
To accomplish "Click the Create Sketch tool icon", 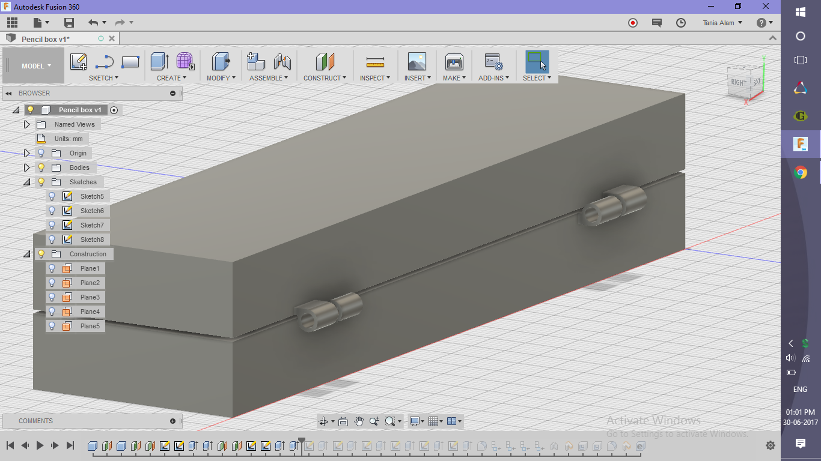I will coord(79,62).
